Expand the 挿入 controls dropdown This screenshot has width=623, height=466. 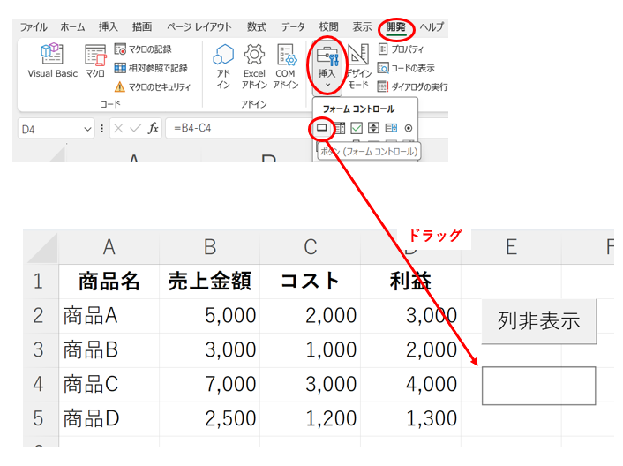[x=327, y=85]
